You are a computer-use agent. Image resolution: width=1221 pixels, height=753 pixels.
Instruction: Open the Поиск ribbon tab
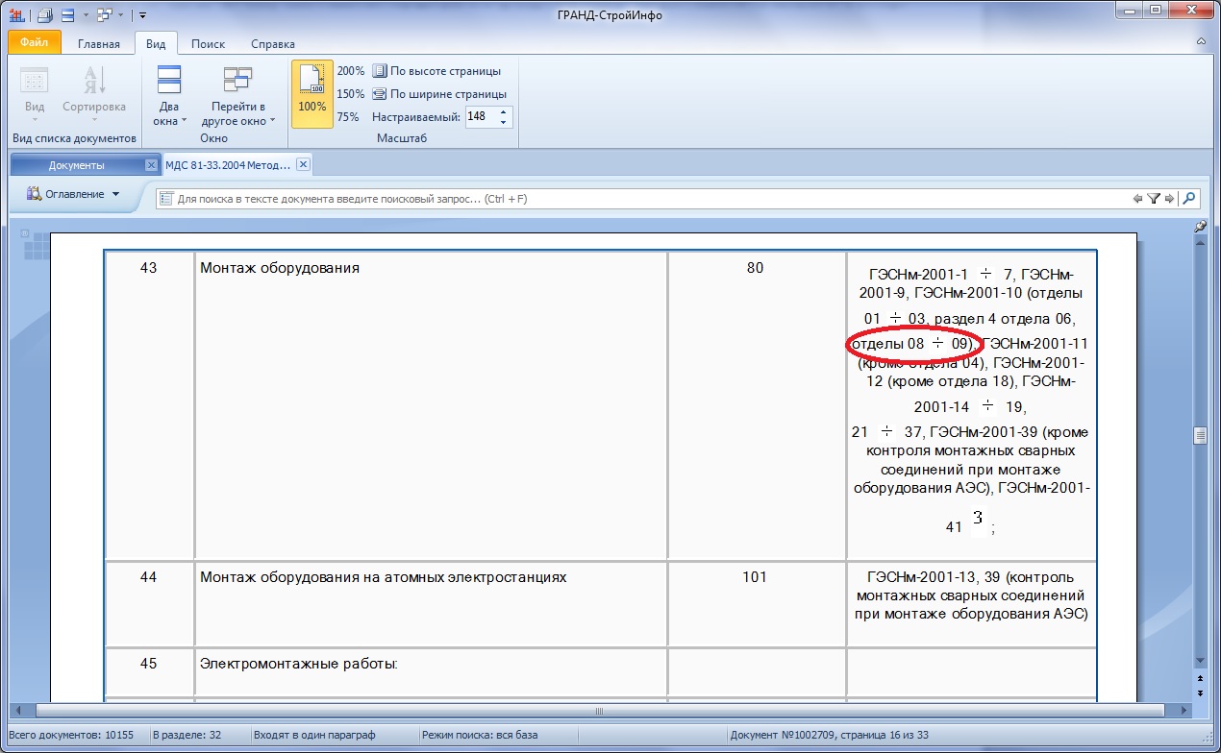[x=208, y=44]
